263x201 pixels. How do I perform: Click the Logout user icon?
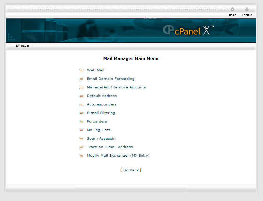(247, 9)
